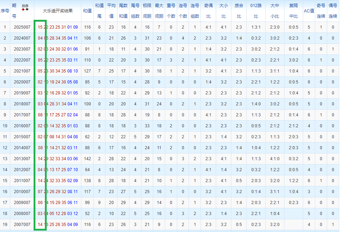Click period number 2020007

click(22, 82)
